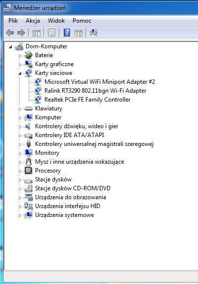Click the scan for hardware changes icon
Image resolution: width=198 pixels, height=284 pixels.
[x=94, y=33]
